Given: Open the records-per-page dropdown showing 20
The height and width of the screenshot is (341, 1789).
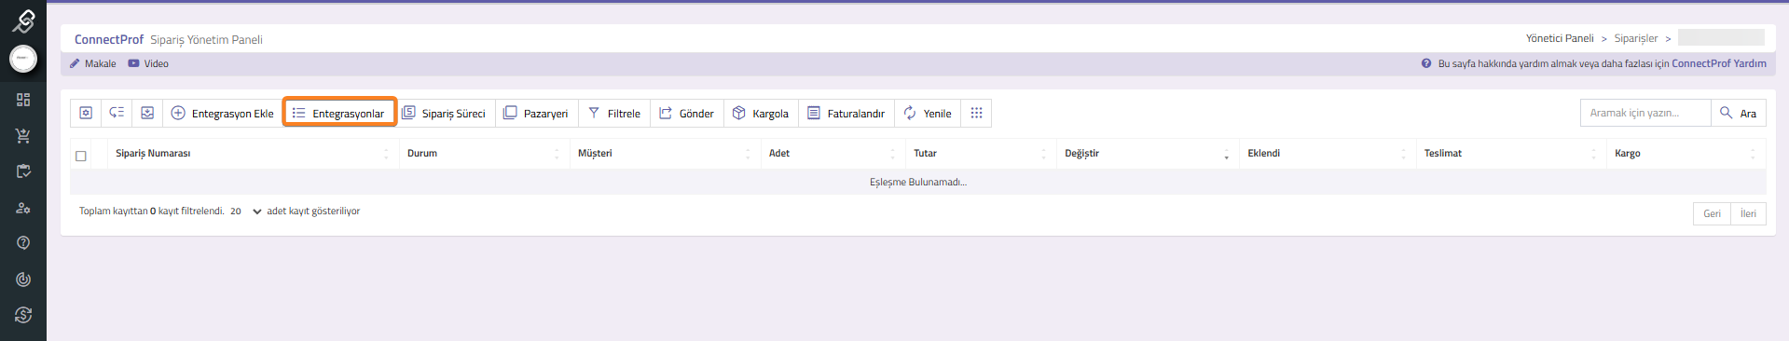Looking at the screenshot, I should coord(245,211).
